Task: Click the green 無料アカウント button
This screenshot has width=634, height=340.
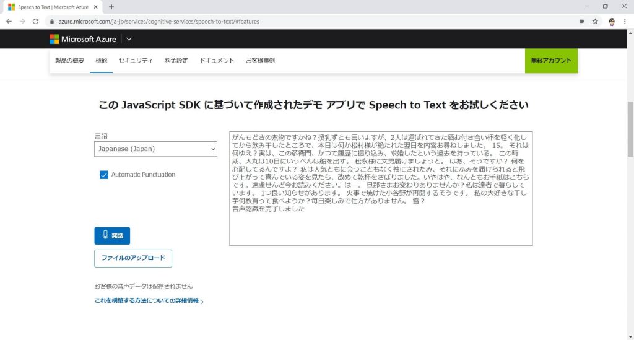Action: (x=551, y=61)
